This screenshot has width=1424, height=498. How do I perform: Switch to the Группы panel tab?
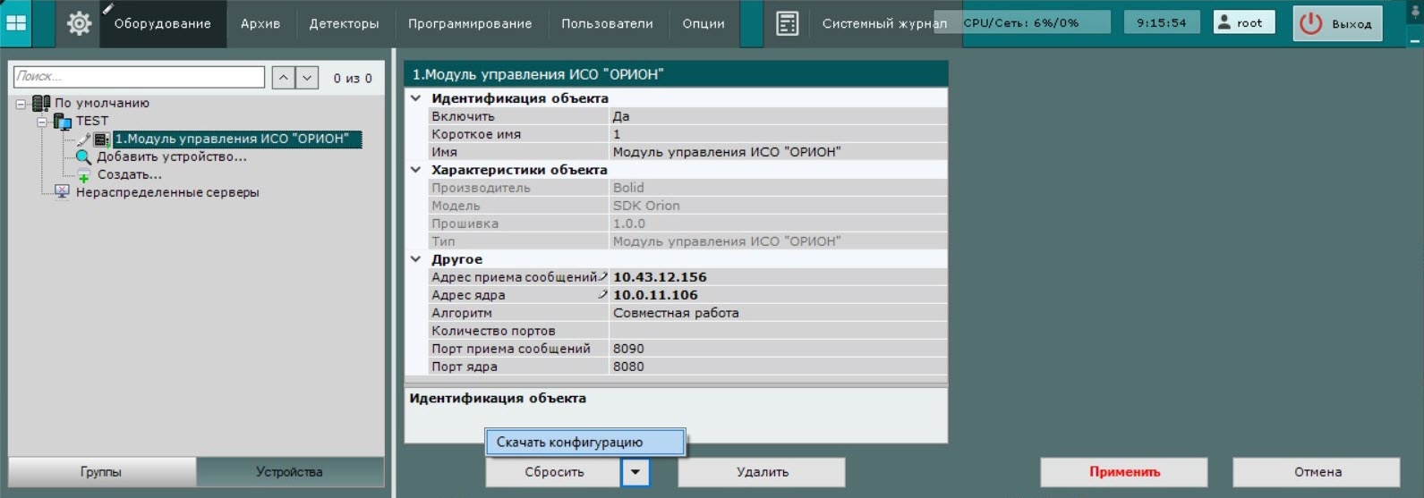(101, 472)
